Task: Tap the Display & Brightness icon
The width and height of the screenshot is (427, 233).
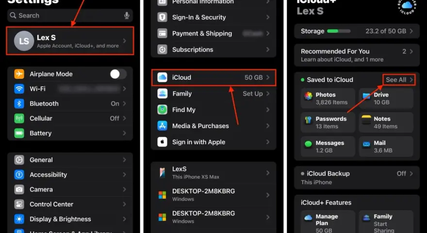Action: tap(19, 219)
